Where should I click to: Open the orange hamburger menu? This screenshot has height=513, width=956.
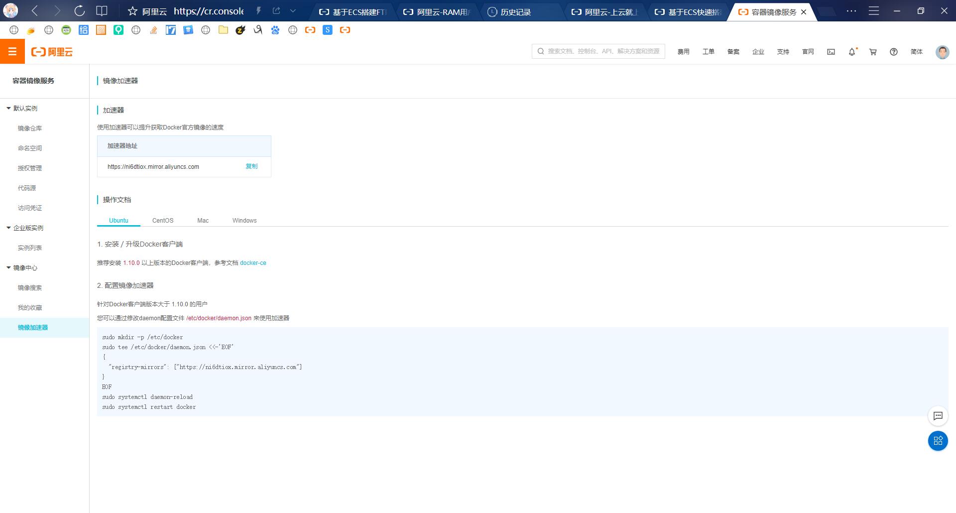[12, 52]
